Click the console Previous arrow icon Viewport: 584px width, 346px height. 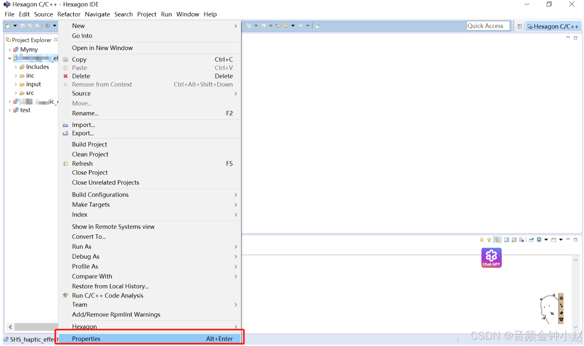489,240
